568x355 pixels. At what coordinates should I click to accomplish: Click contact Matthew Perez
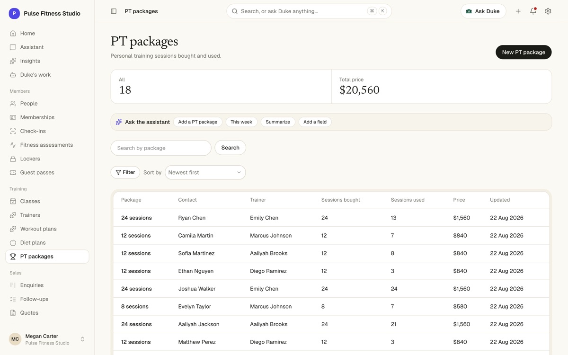(x=197, y=342)
